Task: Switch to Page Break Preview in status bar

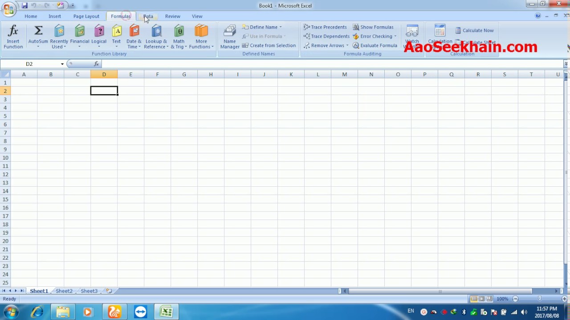Action: coord(489,299)
